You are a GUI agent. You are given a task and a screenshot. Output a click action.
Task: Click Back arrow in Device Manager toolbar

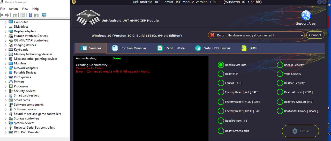[2, 15]
